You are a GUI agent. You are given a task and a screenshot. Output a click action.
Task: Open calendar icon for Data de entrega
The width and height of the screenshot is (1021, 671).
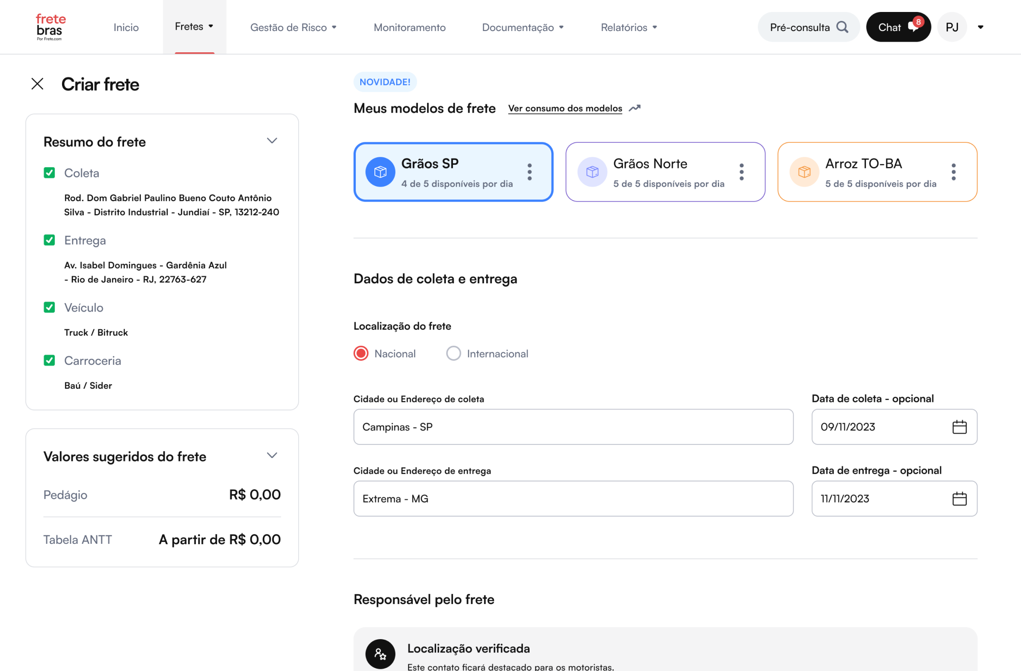tap(959, 499)
